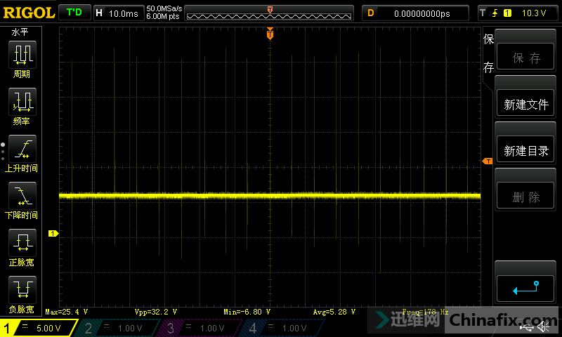Viewport: 562px width, 337px height.
Task: Open the D horizontal delay field
Action: tap(414, 13)
